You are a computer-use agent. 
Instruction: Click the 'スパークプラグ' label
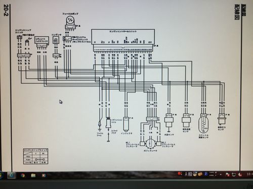[x=114, y=132]
